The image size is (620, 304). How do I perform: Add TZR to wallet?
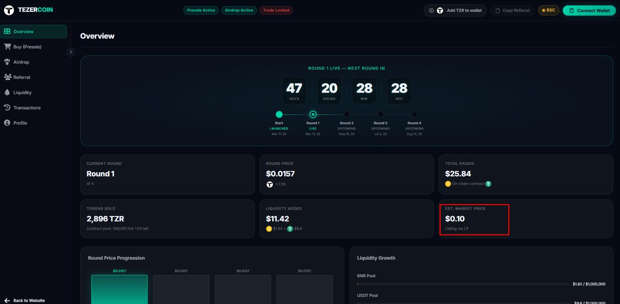click(455, 10)
